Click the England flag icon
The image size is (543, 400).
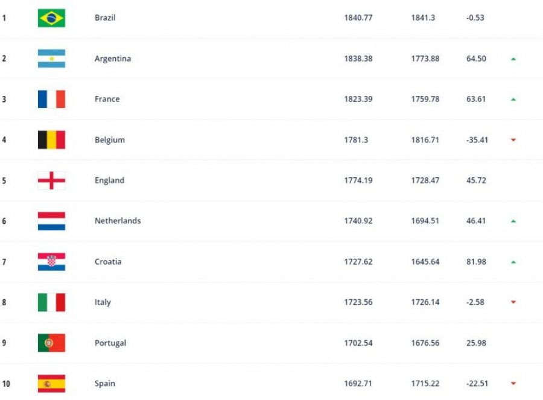point(51,180)
